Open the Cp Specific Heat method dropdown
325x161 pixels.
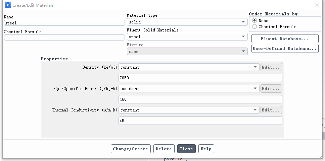[189, 89]
